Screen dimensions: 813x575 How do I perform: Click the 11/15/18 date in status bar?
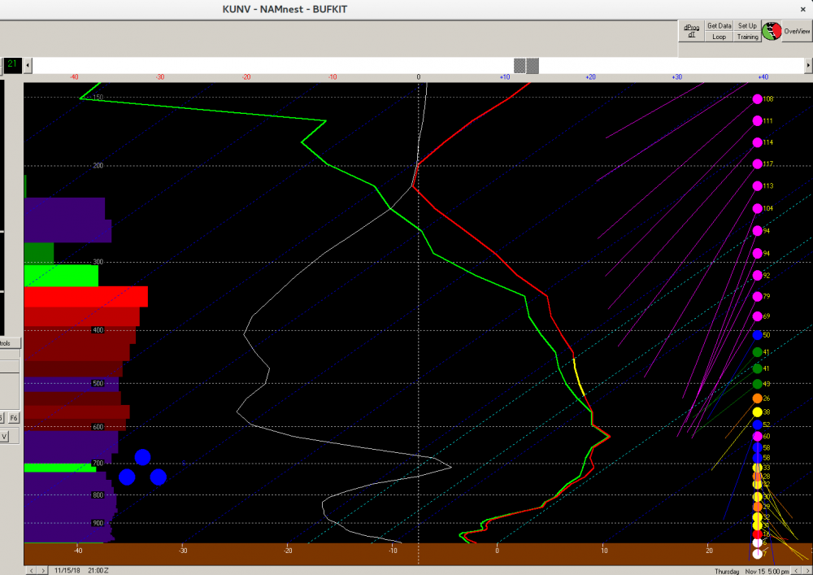67,570
